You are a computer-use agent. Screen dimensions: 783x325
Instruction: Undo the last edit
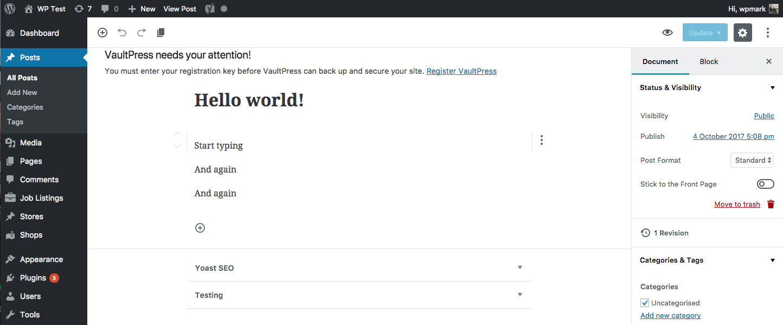click(122, 33)
